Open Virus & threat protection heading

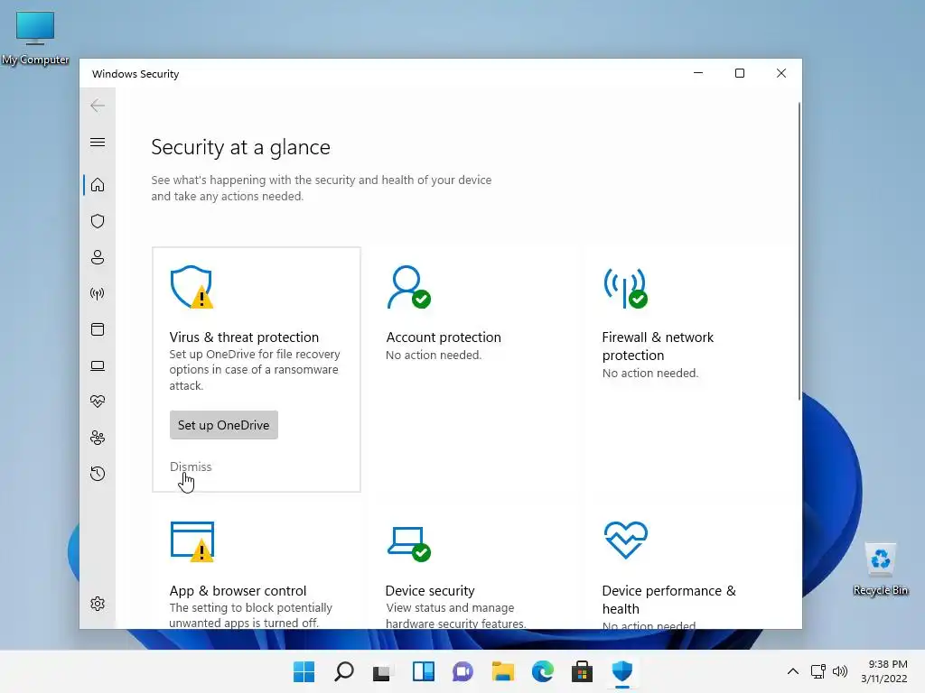tap(244, 337)
